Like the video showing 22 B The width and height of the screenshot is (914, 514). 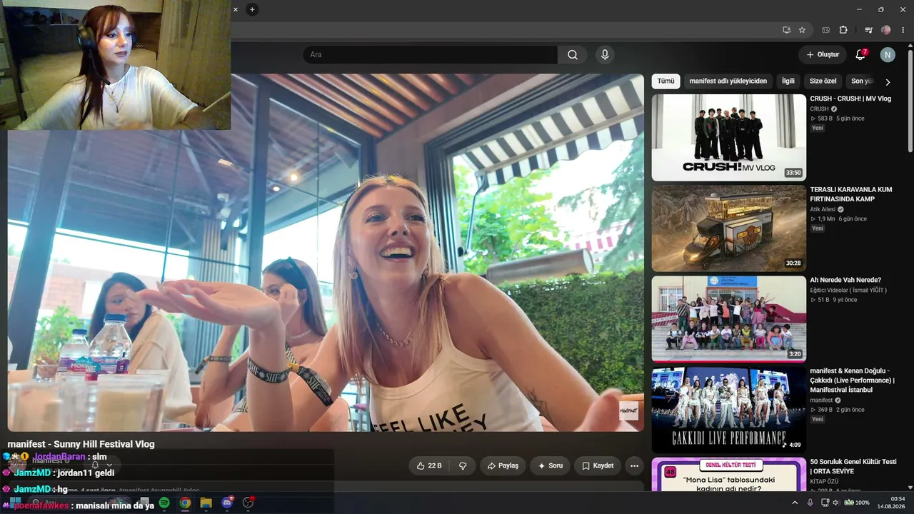(428, 465)
